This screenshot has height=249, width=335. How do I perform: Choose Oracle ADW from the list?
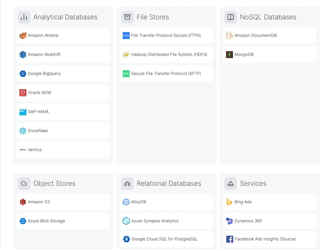[x=63, y=93]
